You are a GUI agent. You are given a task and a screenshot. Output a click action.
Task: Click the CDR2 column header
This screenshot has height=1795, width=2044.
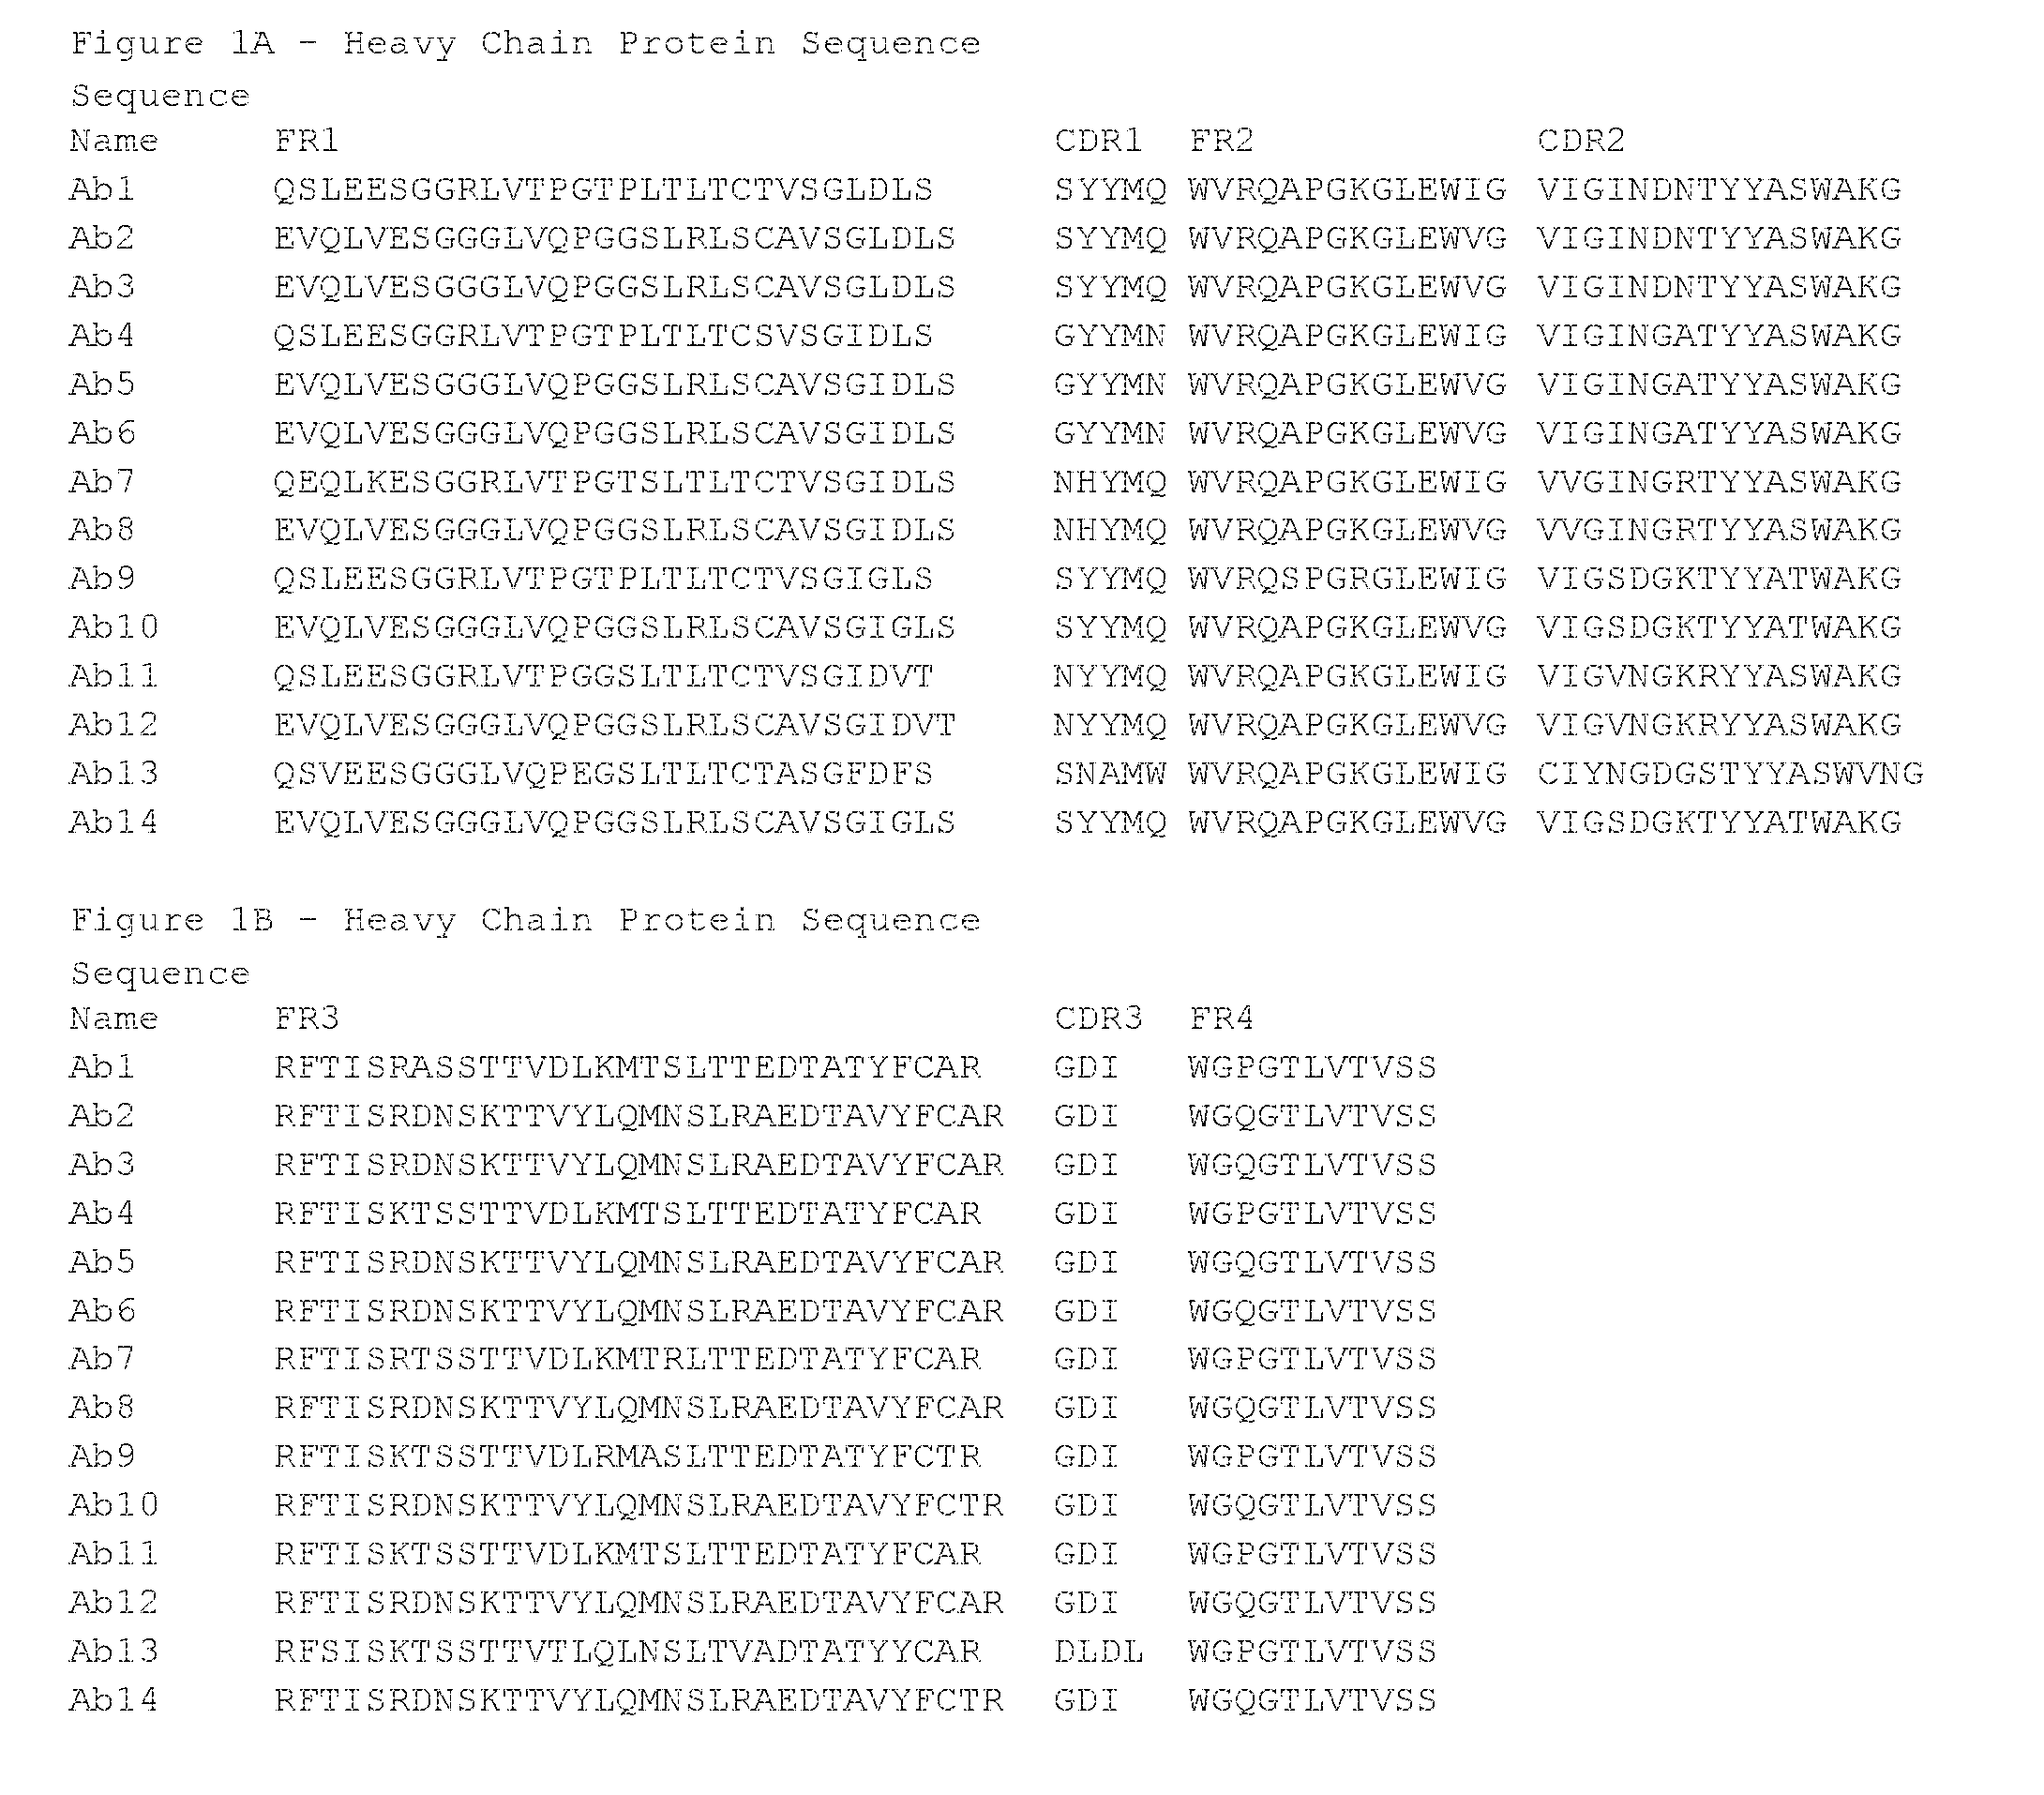click(x=1581, y=140)
